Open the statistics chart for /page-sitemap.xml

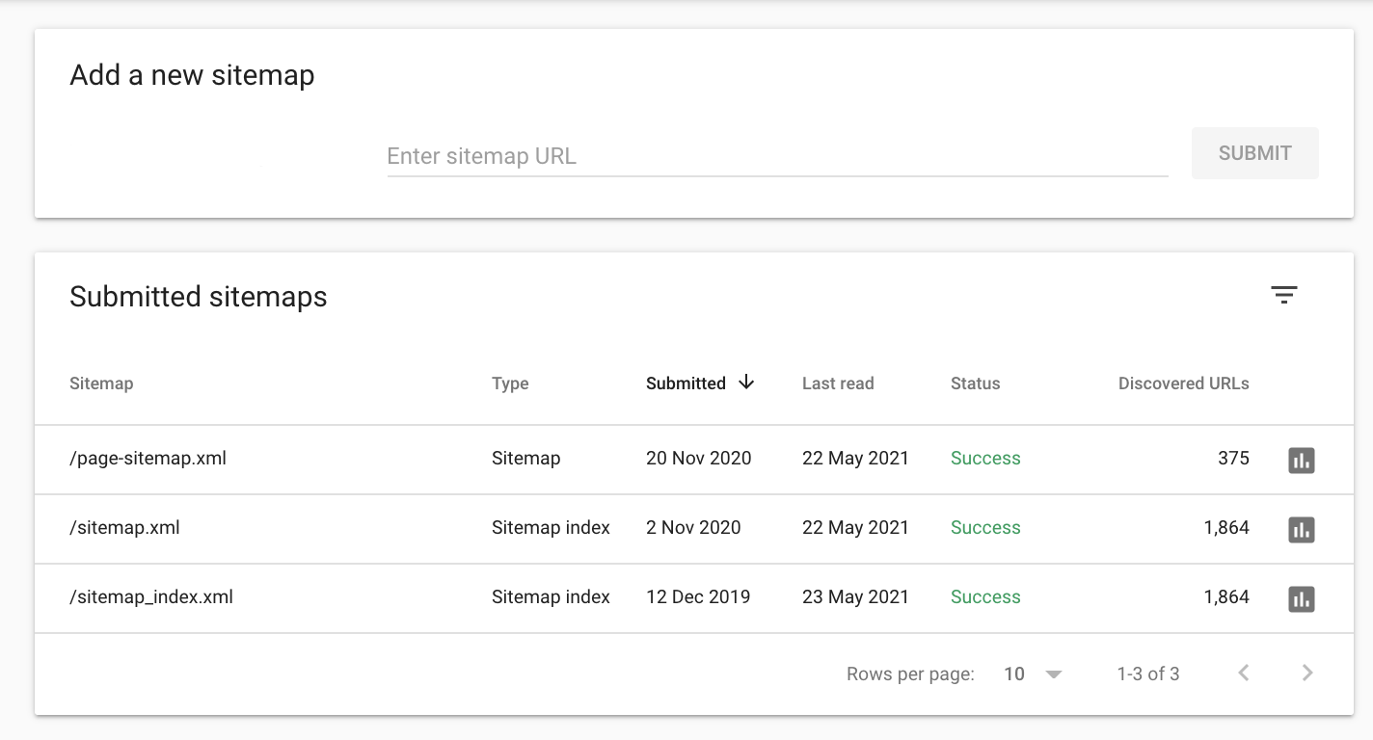pyautogui.click(x=1302, y=461)
